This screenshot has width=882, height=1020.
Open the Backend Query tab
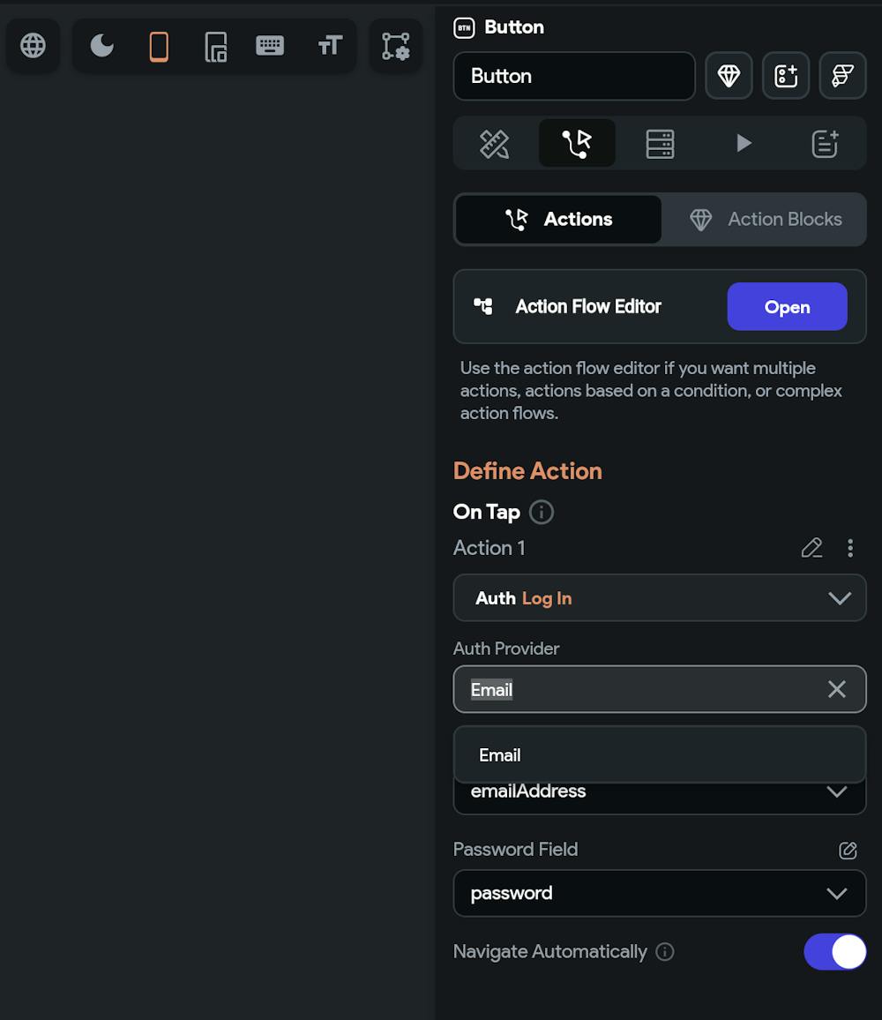(x=660, y=144)
